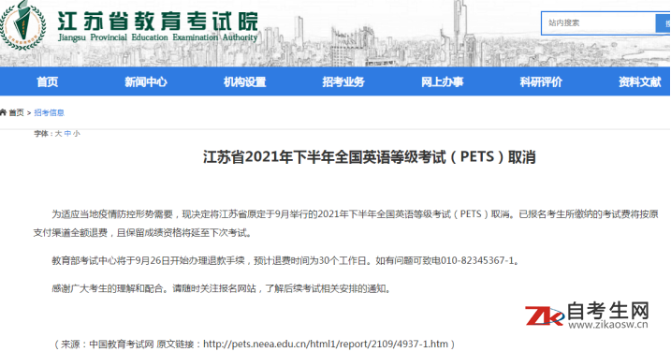The width and height of the screenshot is (671, 352).
Task: Click the article title about PETS 取消
Action: click(x=370, y=157)
